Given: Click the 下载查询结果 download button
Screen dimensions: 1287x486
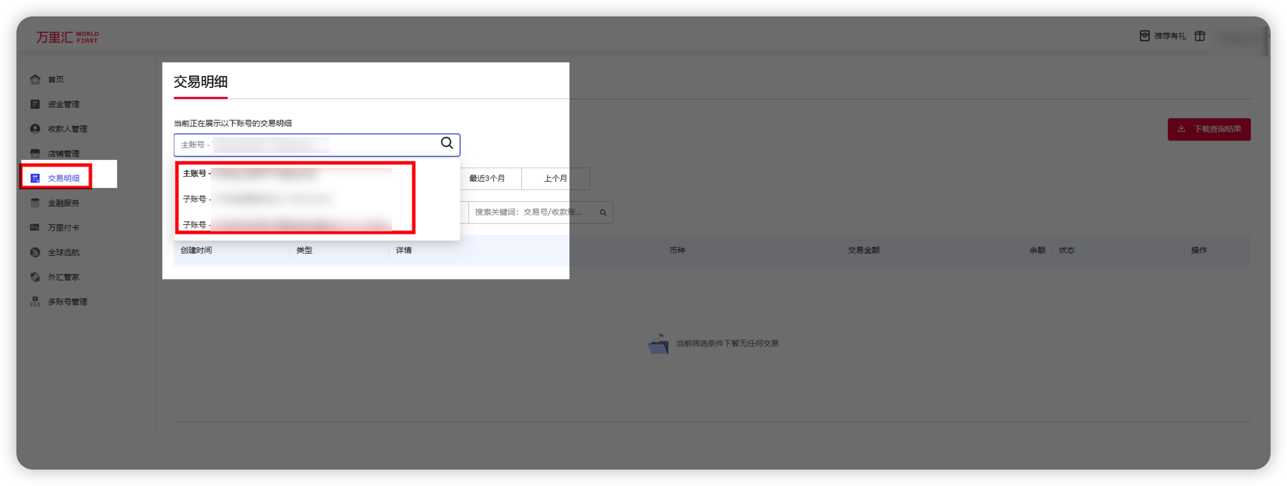Looking at the screenshot, I should point(1209,129).
